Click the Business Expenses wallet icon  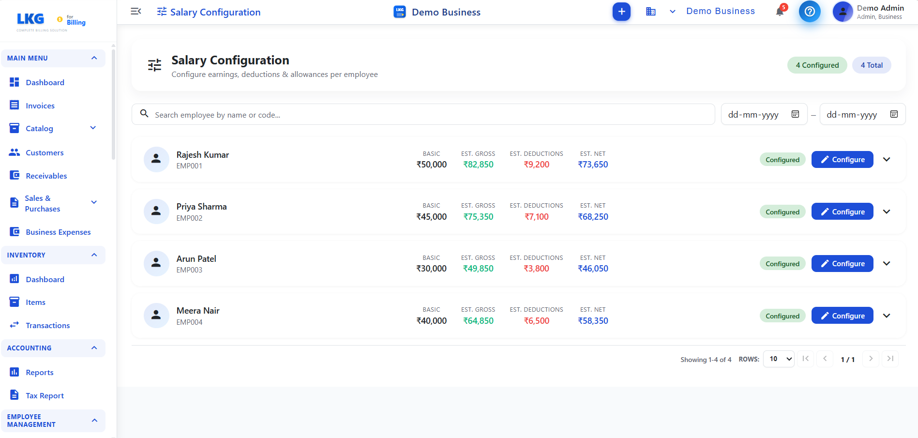pos(15,232)
